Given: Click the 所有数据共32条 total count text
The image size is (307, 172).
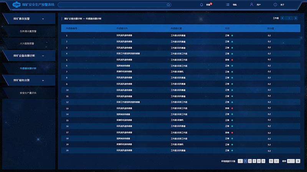Looking at the screenshot, I should pyautogui.click(x=228, y=161).
